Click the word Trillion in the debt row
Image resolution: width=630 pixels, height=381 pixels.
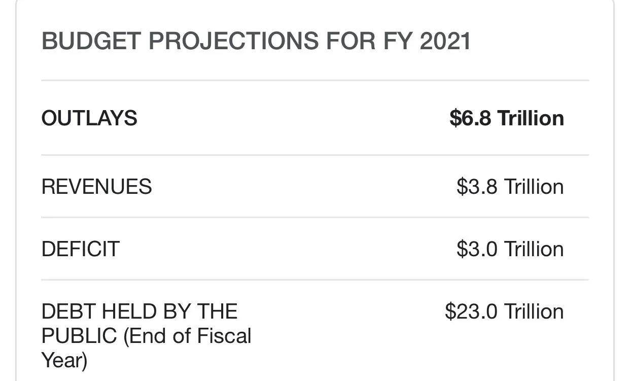click(534, 311)
